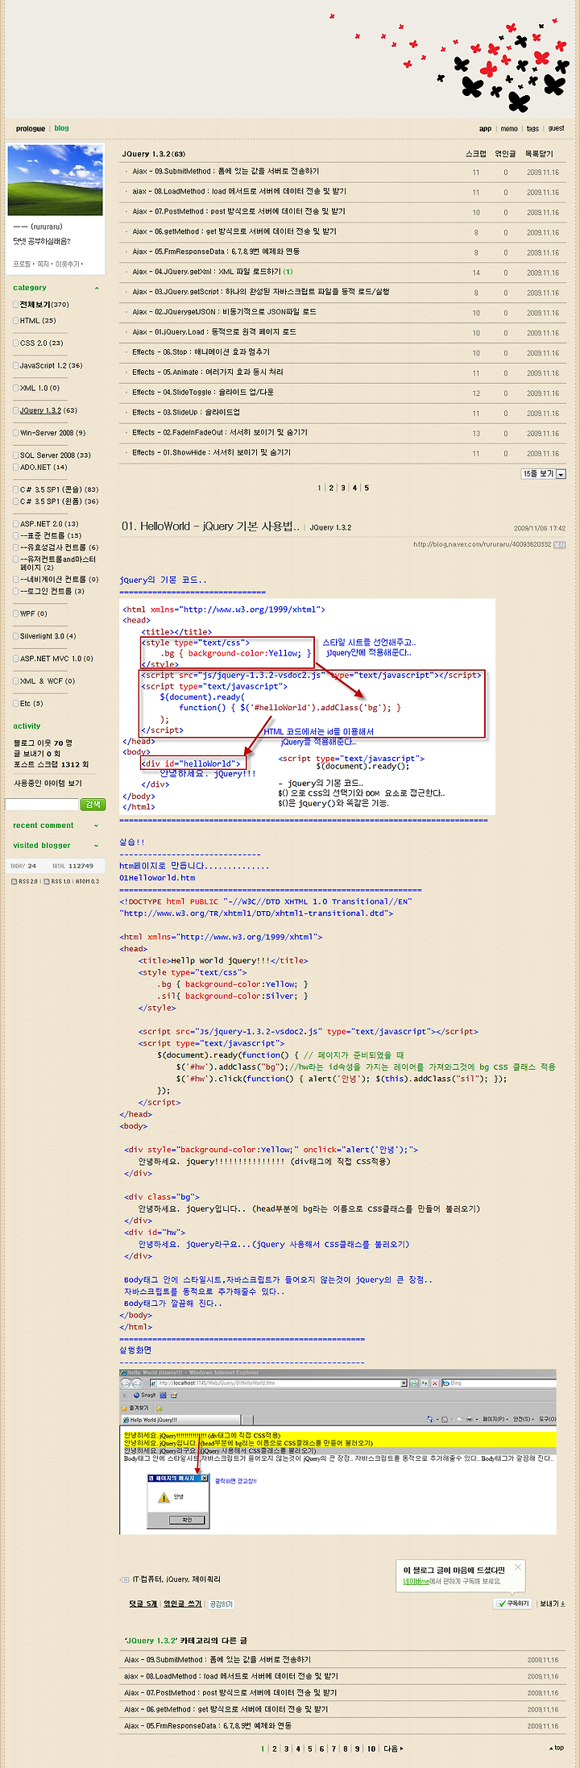Open the blog tab
Viewport: 580px width, 1768px height.
click(x=62, y=128)
